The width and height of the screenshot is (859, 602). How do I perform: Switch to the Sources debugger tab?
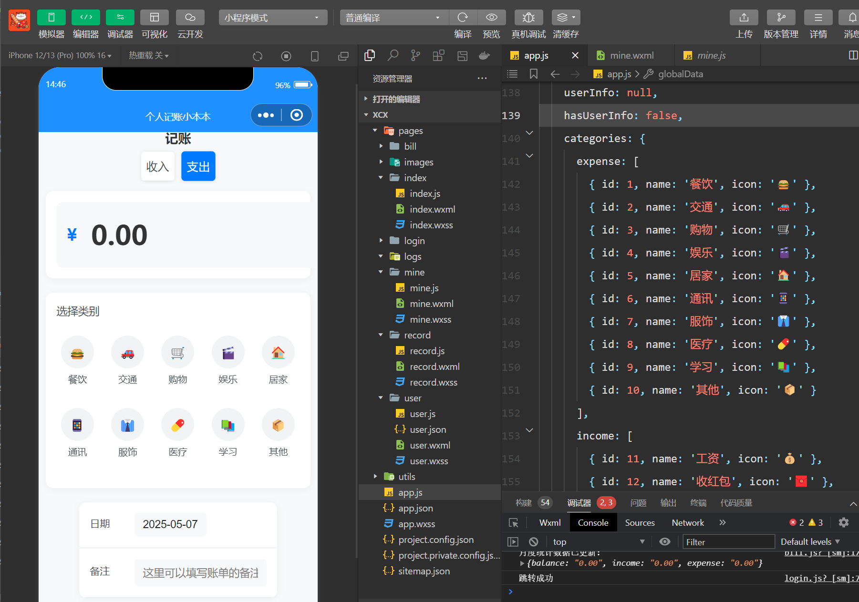640,523
